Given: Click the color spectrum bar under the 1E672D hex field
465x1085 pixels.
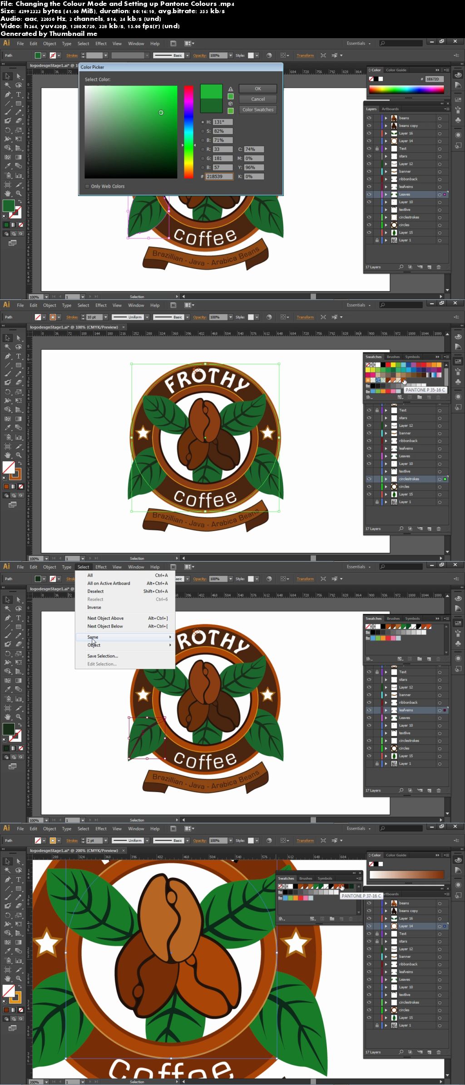Looking at the screenshot, I should (x=406, y=89).
